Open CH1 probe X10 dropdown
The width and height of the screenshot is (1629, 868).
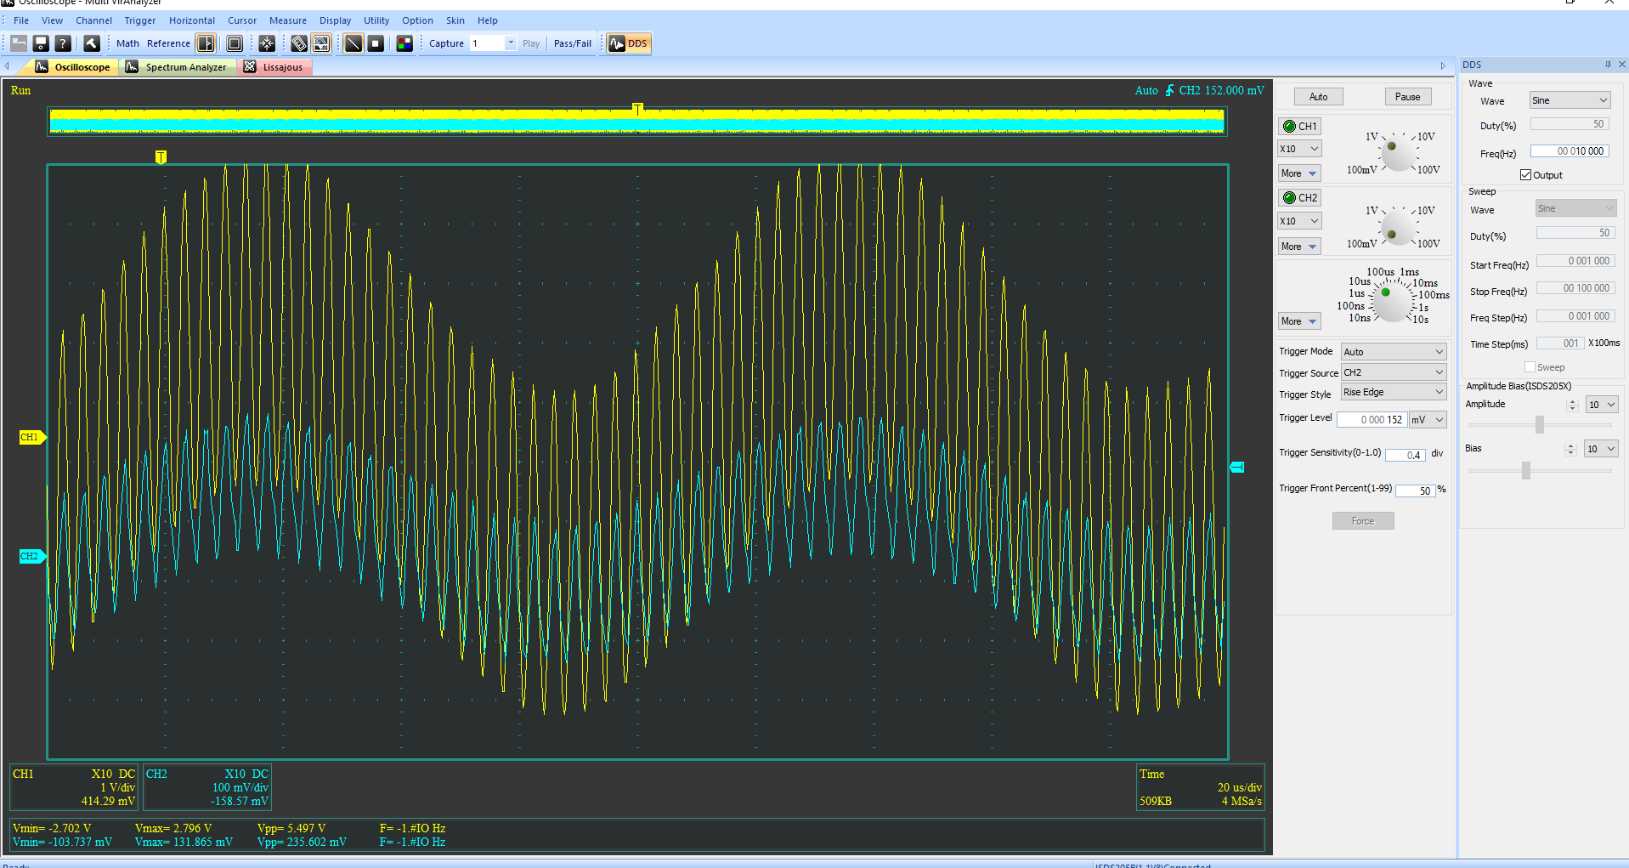point(1299,149)
